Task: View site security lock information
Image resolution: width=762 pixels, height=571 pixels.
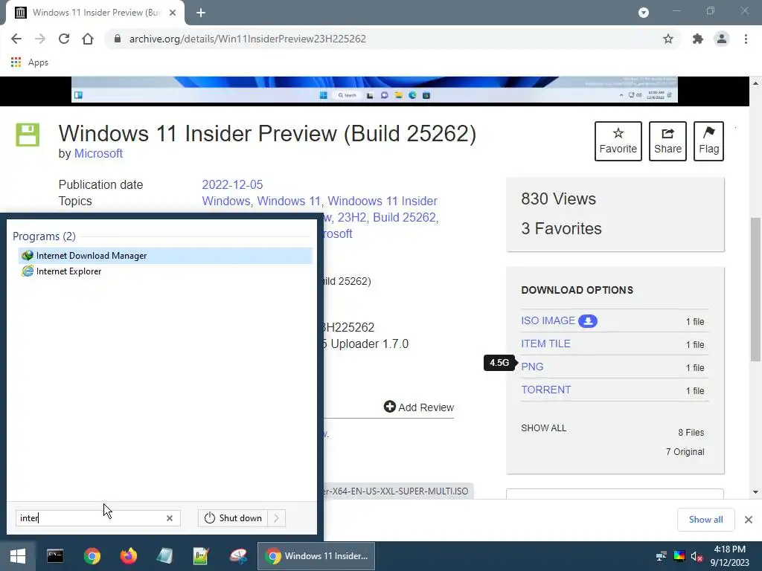Action: pyautogui.click(x=117, y=39)
